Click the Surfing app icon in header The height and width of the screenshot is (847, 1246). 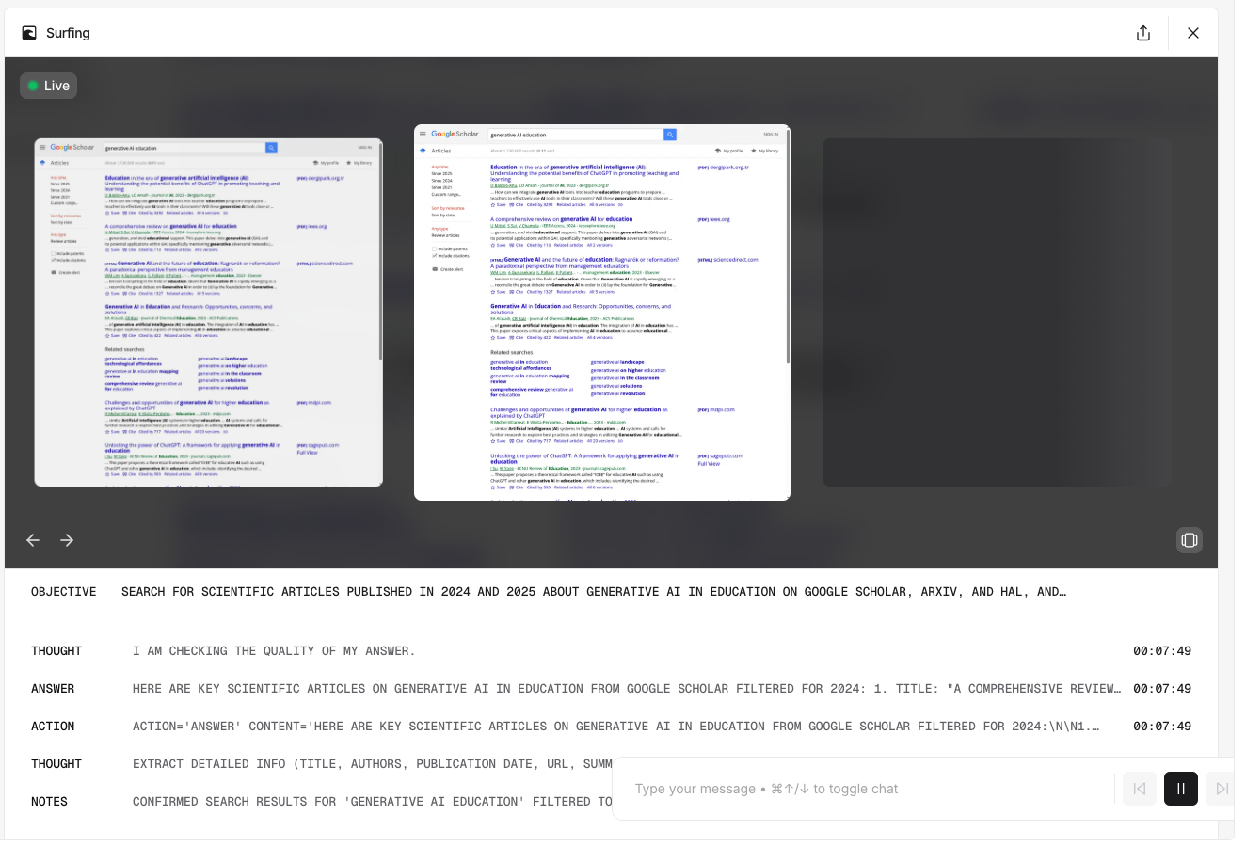pyautogui.click(x=29, y=33)
